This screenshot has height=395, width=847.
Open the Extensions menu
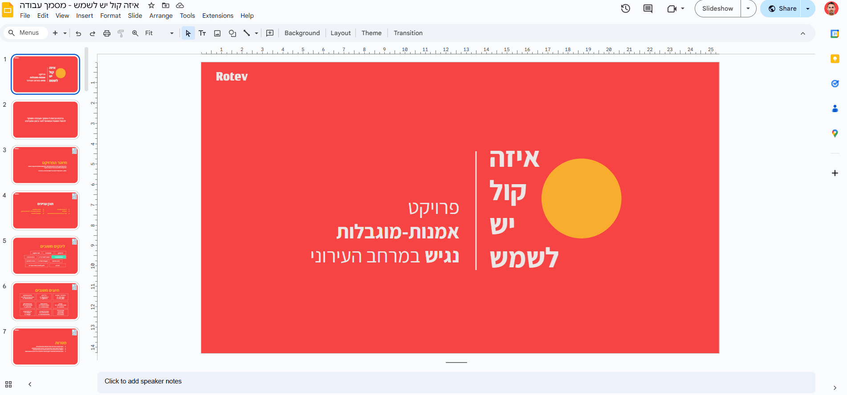click(x=218, y=16)
